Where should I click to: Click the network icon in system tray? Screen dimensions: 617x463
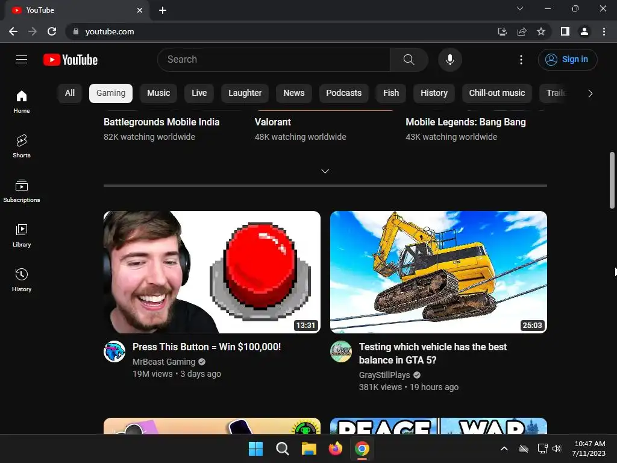(x=542, y=449)
